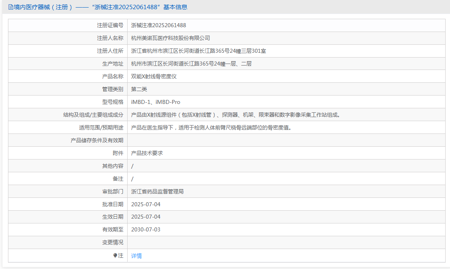Select approval date 2025-07-04 in 批准日期 row

point(146,204)
